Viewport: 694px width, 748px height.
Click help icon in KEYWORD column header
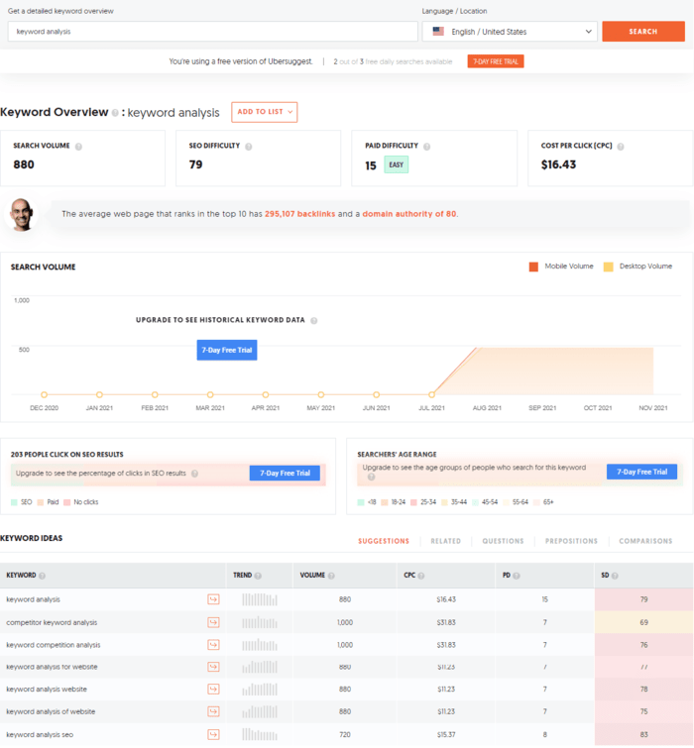point(42,576)
